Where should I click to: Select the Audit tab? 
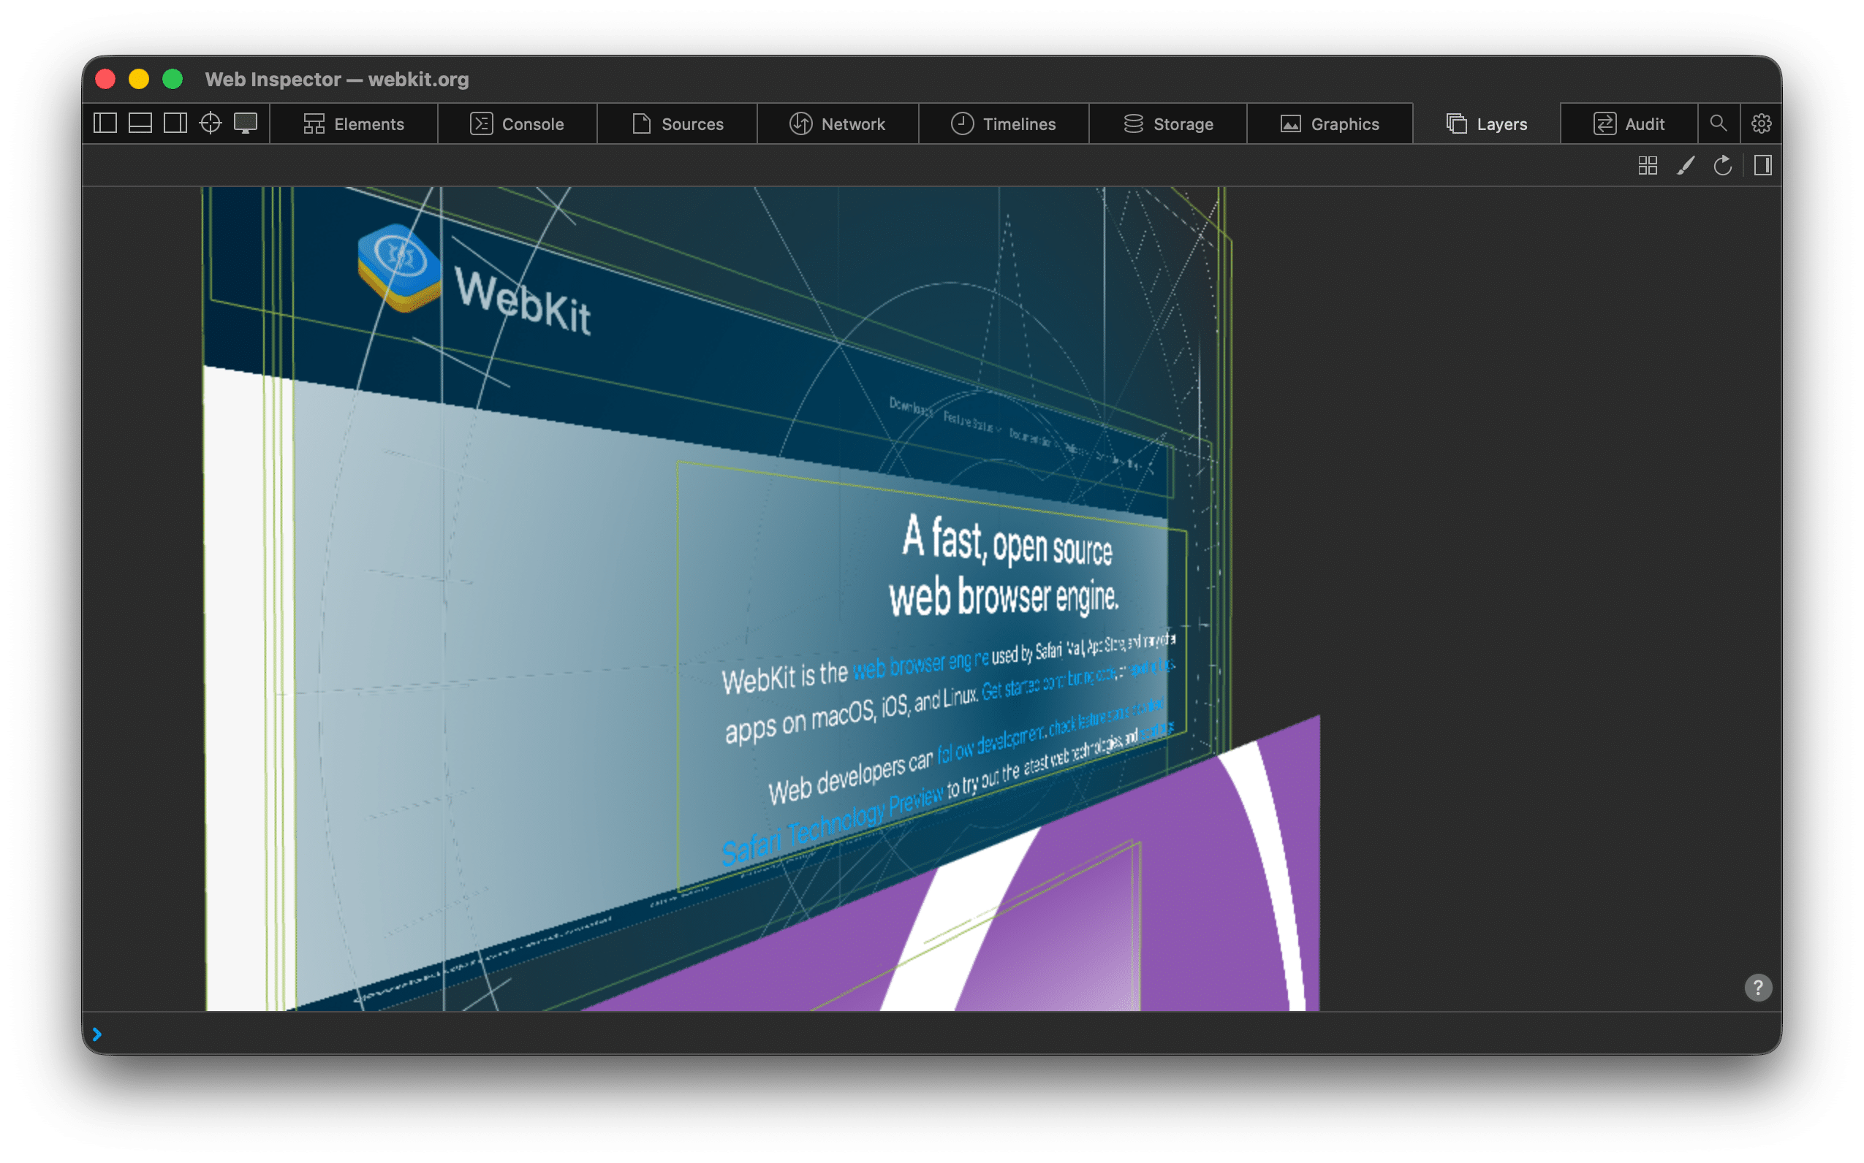coord(1629,124)
